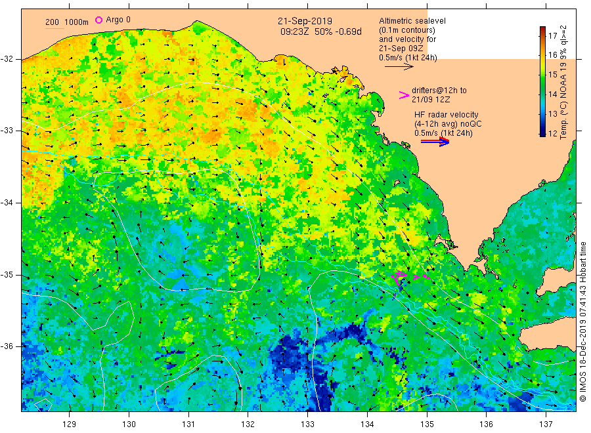The width and height of the screenshot is (591, 433).
Task: Click the '135' longitude axis label
Action: pos(427,424)
